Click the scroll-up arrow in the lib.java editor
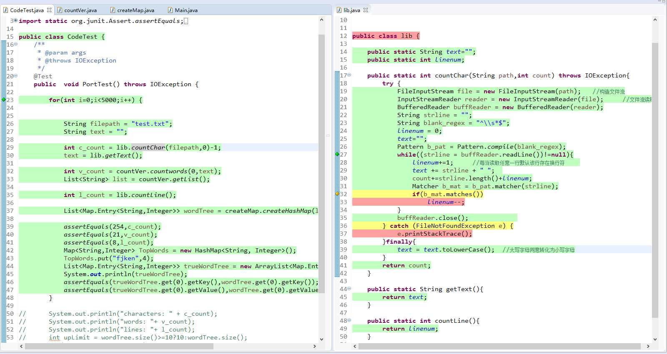 tap(655, 20)
